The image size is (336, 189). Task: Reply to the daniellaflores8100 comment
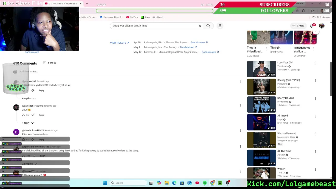tap(41, 115)
